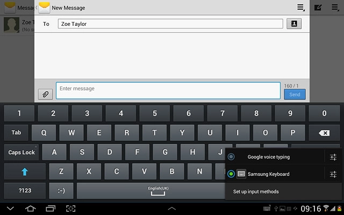The height and width of the screenshot is (215, 344).
Task: Tap the Z key
Action: pos(61,171)
